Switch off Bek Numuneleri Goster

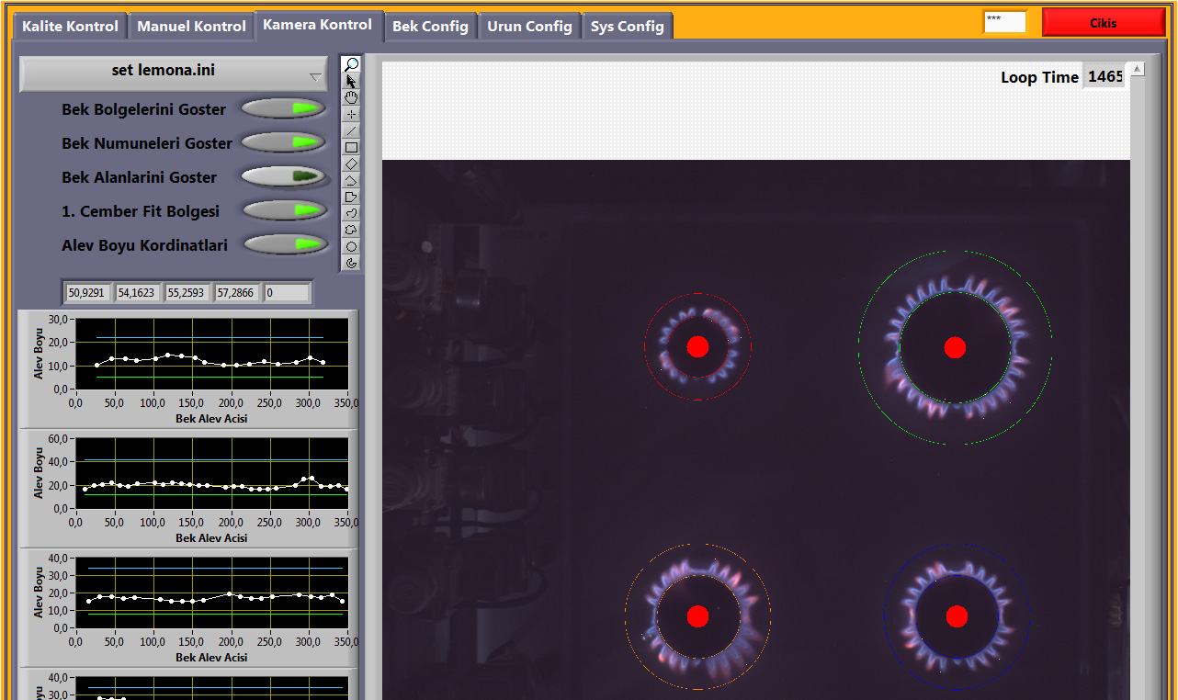pos(283,142)
